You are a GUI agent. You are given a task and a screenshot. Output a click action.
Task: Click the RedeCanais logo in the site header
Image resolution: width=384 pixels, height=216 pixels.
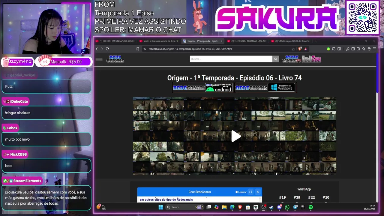click(x=115, y=59)
